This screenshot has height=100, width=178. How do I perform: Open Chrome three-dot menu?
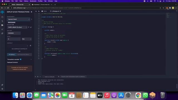pos(176,8)
